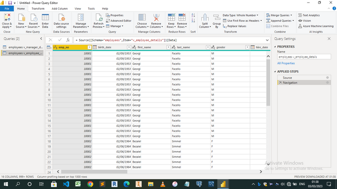Screen dimensions: 337x189
Task: Open Azure Machine Learning
Action: (316, 26)
